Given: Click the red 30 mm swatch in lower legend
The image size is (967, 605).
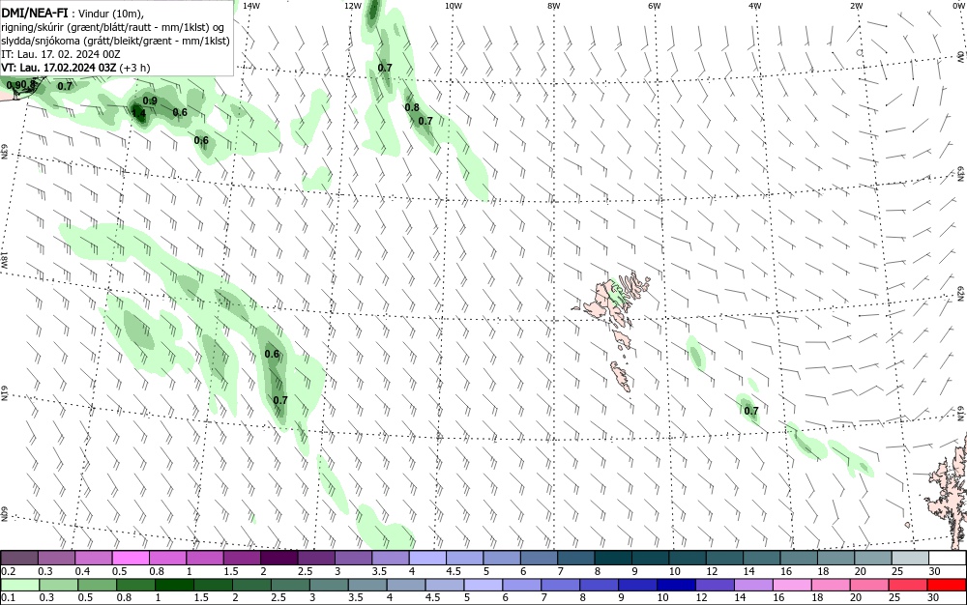Looking at the screenshot, I should [947, 584].
